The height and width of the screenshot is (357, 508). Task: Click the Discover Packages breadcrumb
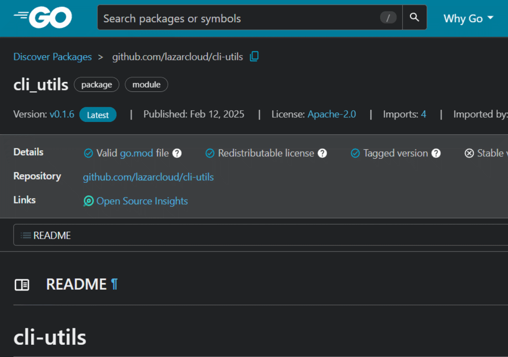pyautogui.click(x=53, y=57)
